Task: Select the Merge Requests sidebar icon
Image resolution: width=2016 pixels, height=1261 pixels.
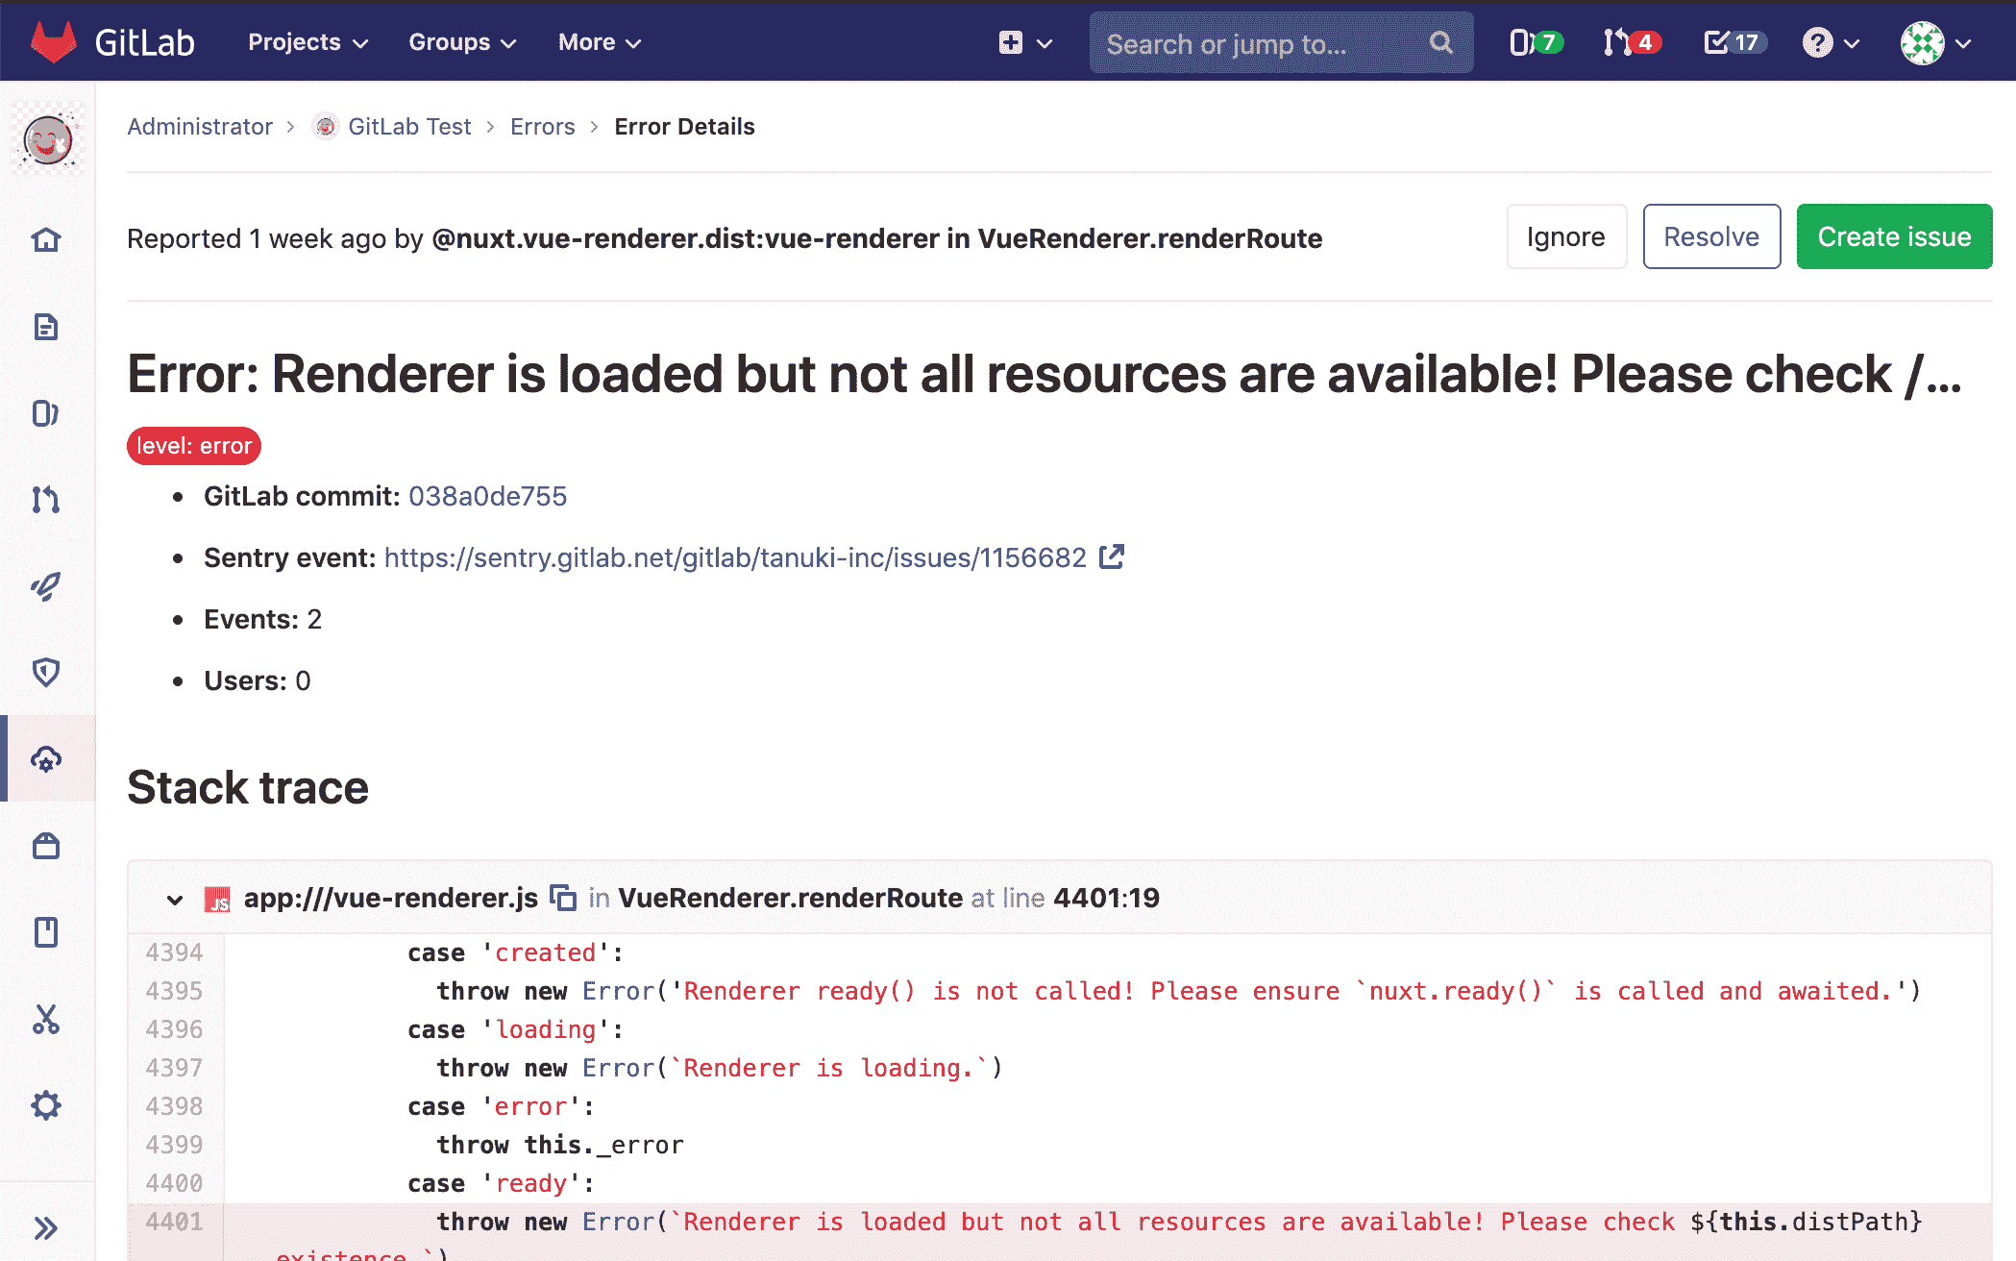Action: (46, 500)
